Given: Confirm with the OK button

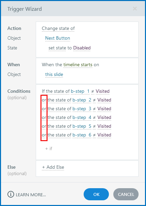Looking at the screenshot, I should point(96,194).
